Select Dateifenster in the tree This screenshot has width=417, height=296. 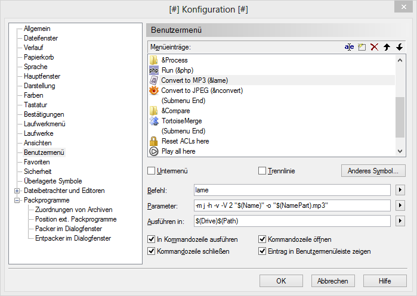coord(41,38)
